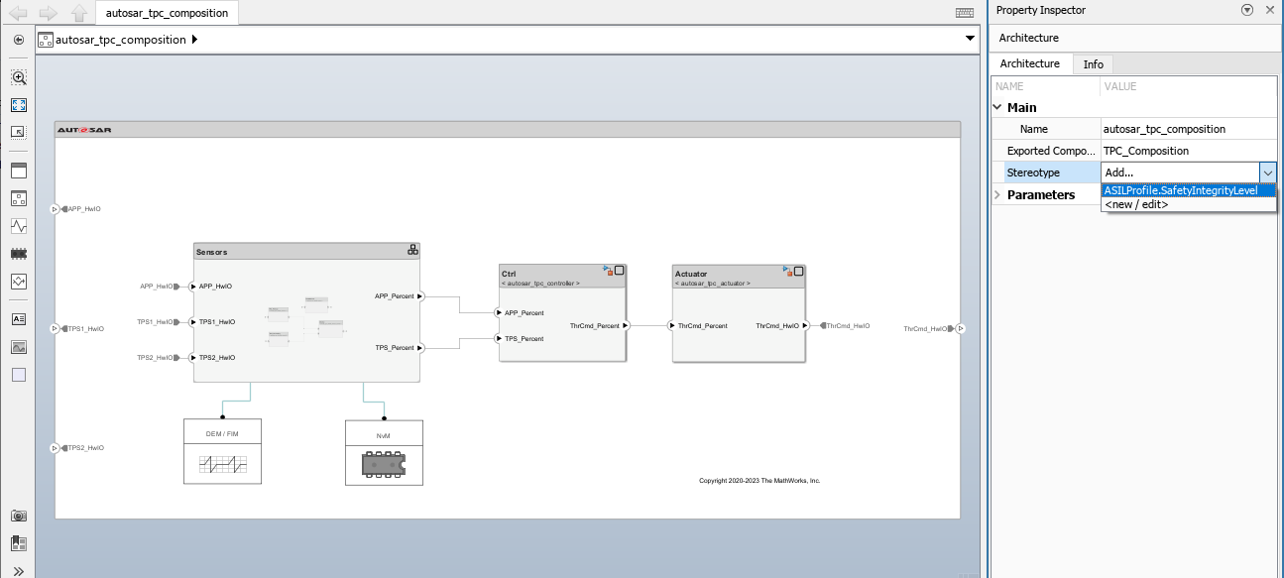Edit the Name value field

coord(1189,129)
